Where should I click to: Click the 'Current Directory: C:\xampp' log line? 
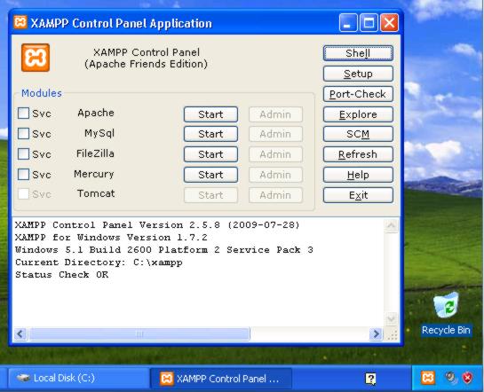click(99, 263)
